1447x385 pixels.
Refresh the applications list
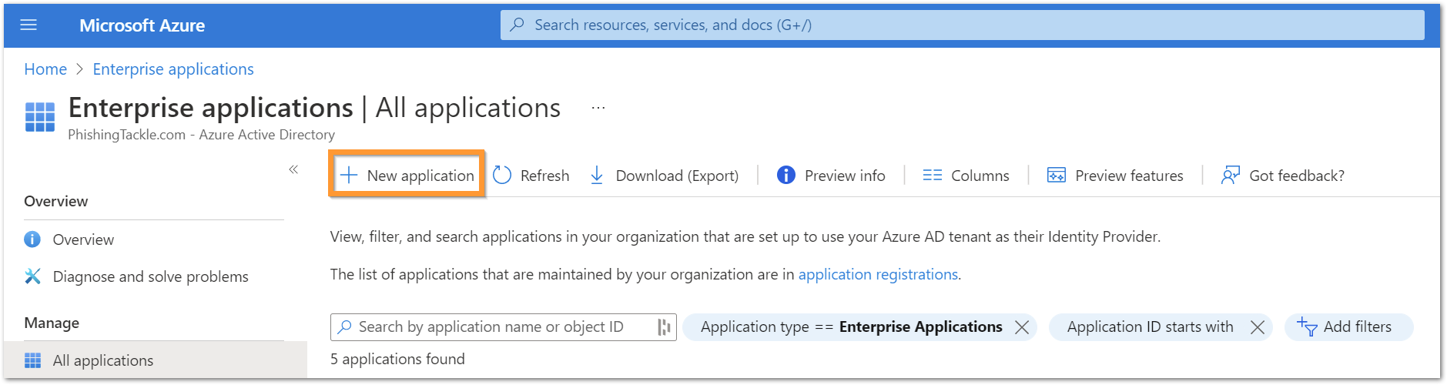coord(531,176)
